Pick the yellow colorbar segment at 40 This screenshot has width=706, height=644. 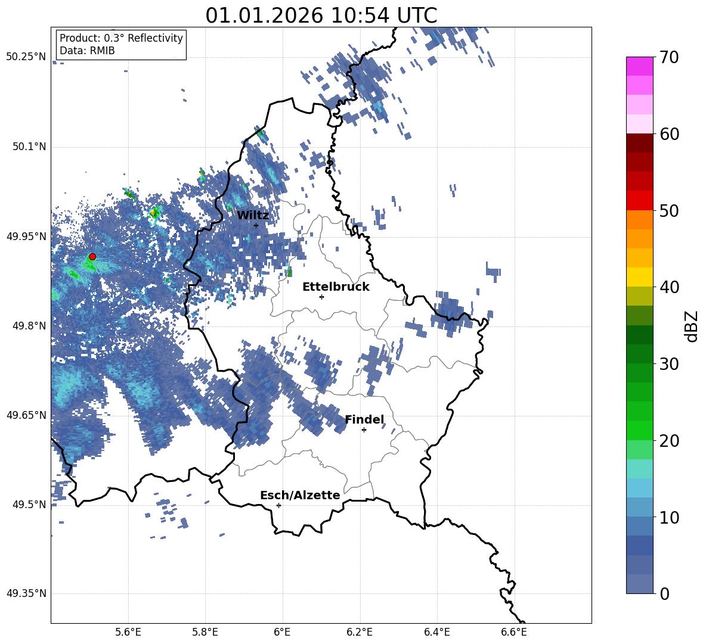pyautogui.click(x=639, y=277)
